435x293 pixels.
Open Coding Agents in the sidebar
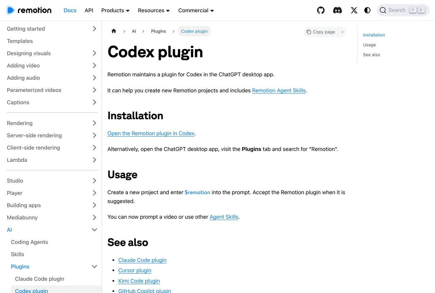pos(30,242)
